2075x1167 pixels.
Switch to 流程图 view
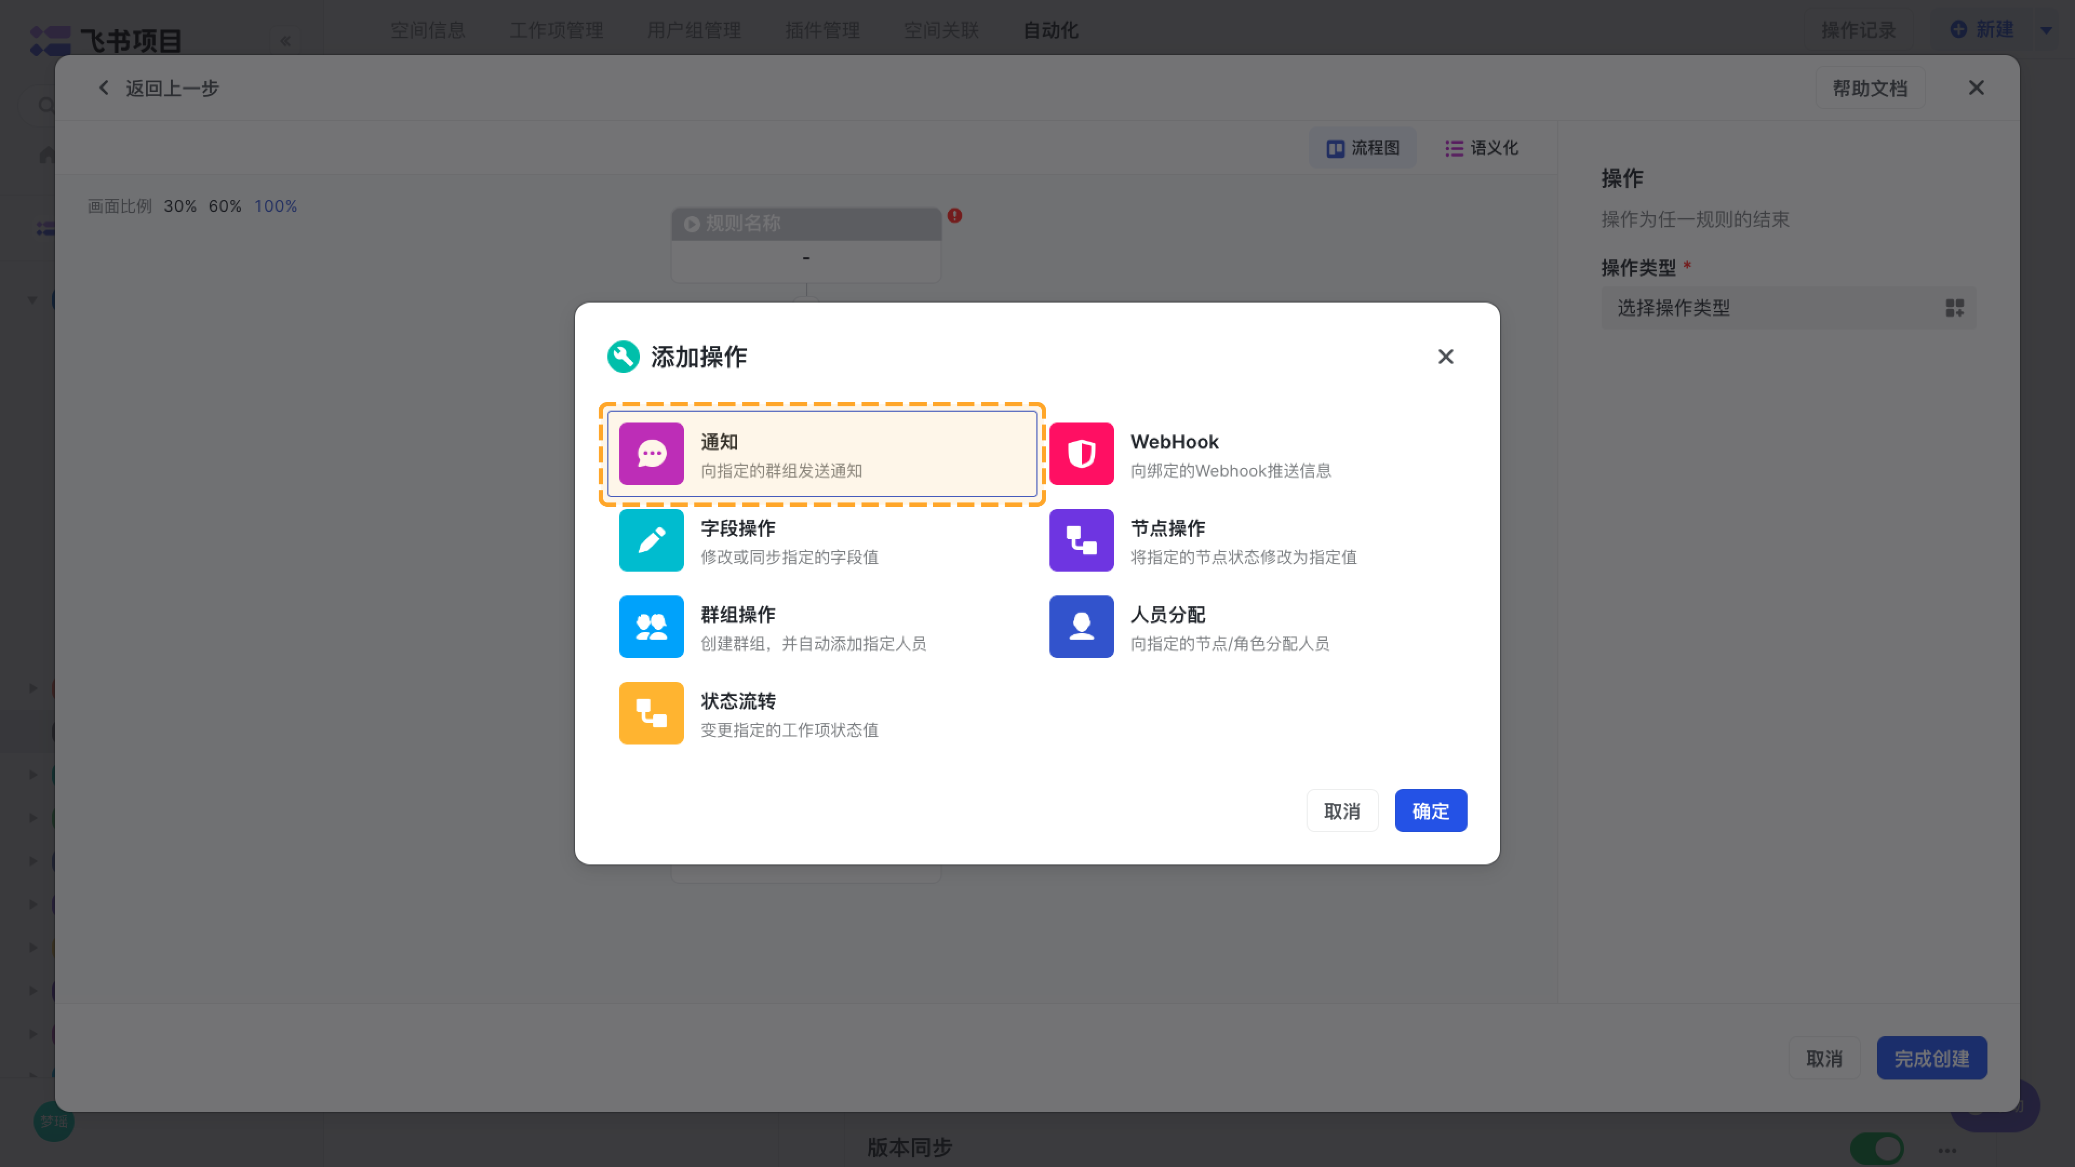click(x=1362, y=148)
